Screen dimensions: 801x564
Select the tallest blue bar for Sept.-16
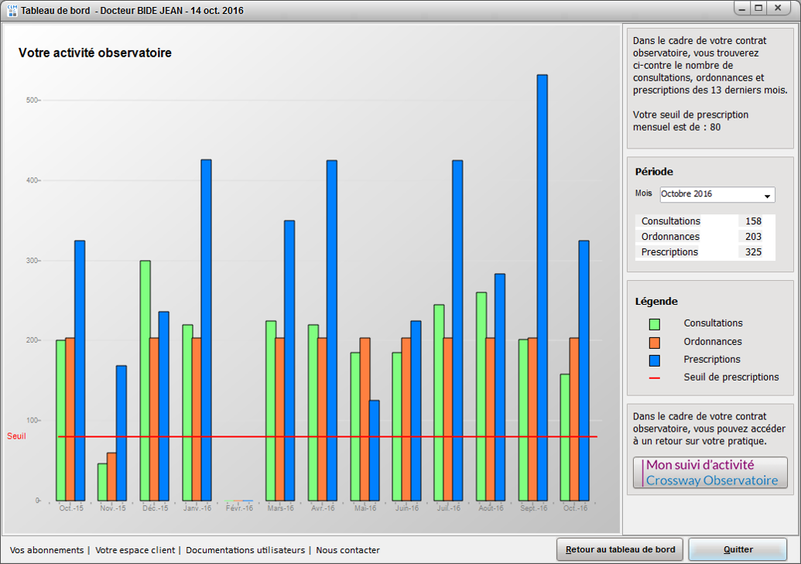coord(542,287)
